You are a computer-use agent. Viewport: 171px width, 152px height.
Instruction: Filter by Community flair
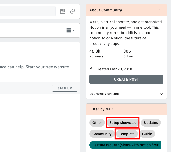(x=102, y=134)
